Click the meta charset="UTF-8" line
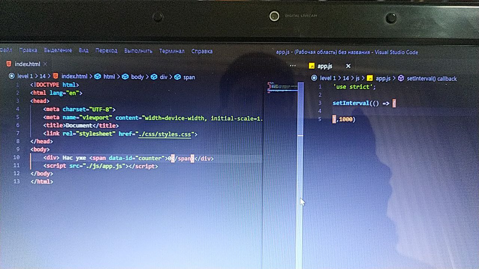 79,109
